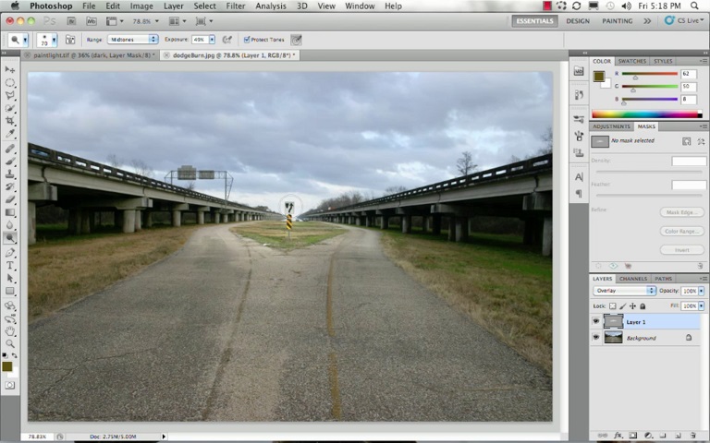The width and height of the screenshot is (710, 443).
Task: Hide Layer 1 with eye icon
Action: tap(596, 321)
